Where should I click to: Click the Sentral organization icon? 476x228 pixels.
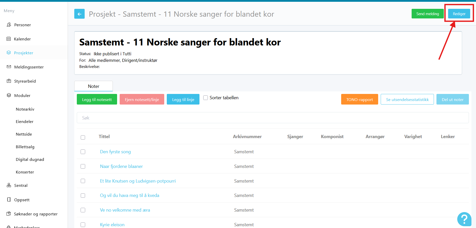[9, 185]
